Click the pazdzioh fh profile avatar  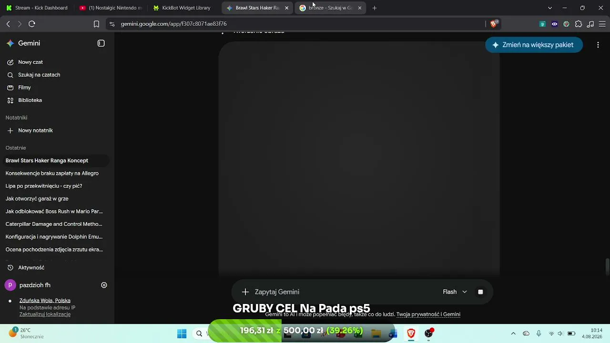pyautogui.click(x=10, y=285)
